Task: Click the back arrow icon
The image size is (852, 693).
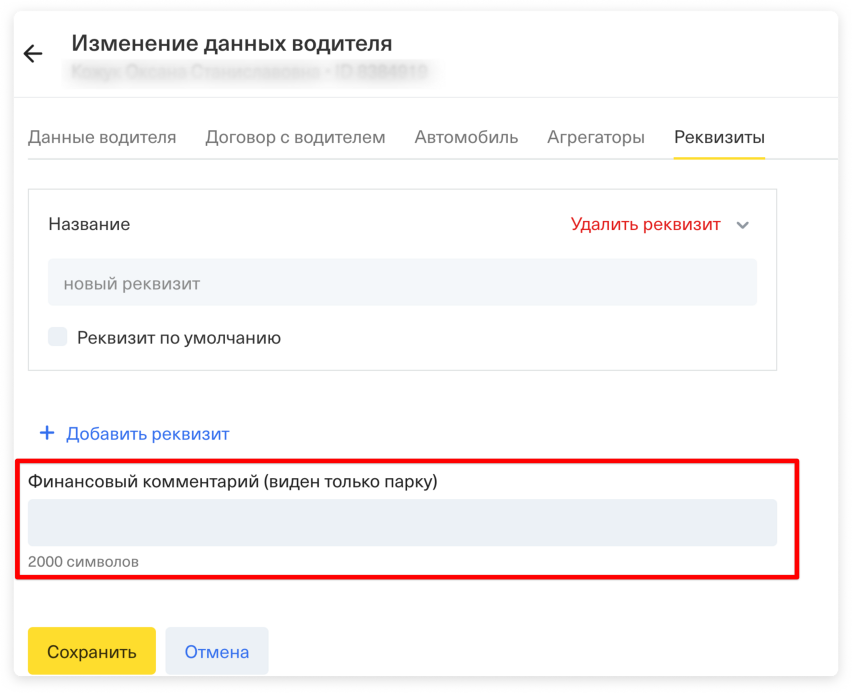Action: 33,53
